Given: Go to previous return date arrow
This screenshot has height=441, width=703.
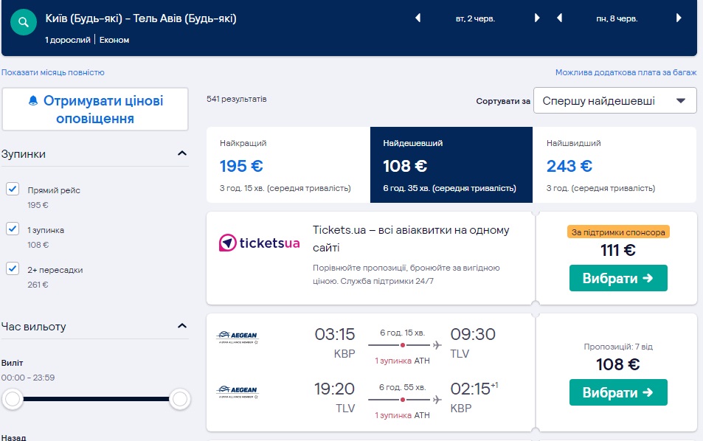Looking at the screenshot, I should coord(560,18).
